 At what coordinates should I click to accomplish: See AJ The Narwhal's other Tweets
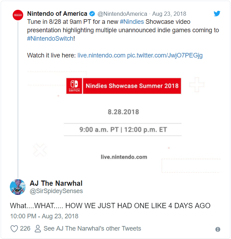coord(92,228)
